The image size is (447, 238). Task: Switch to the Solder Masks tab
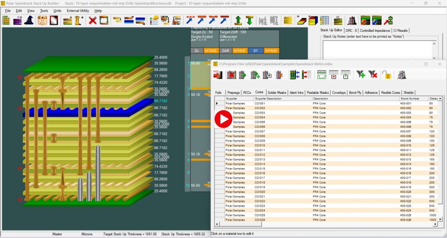click(277, 93)
